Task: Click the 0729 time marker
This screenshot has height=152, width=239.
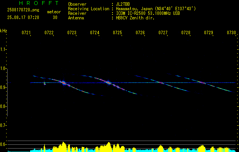Action: click(x=209, y=33)
